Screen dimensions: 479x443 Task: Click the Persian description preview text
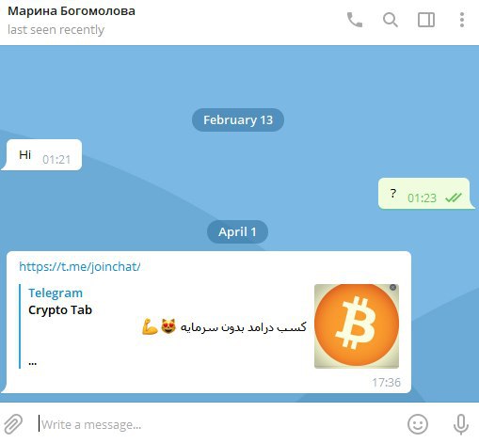(x=224, y=326)
